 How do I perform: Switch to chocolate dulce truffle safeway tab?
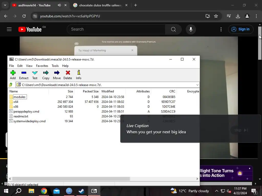point(100,5)
